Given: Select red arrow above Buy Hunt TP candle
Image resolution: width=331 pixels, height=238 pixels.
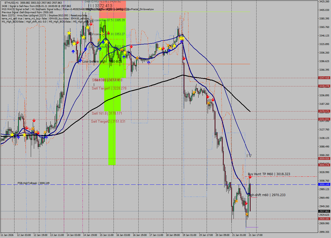Looking at the screenshot, I should tap(250, 177).
